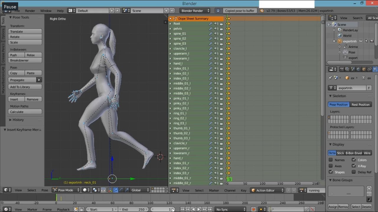Click the insert keyframes key icon
Viewport: 378px width, 212px height.
[307, 209]
